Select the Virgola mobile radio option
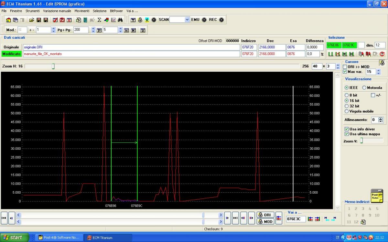 [347, 111]
